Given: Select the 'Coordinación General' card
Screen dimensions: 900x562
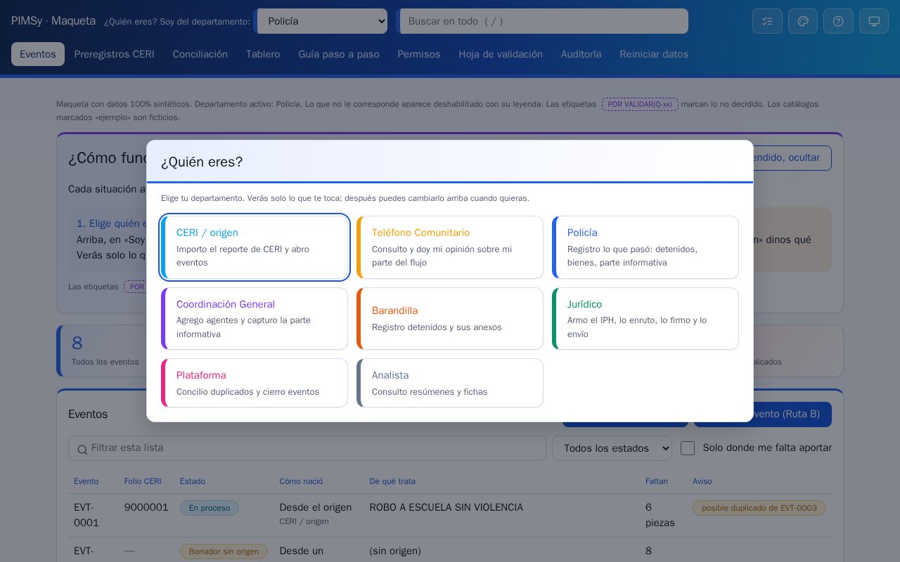Looking at the screenshot, I should click(255, 319).
